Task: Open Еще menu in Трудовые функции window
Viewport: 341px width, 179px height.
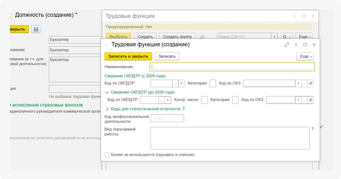Action: (304, 36)
